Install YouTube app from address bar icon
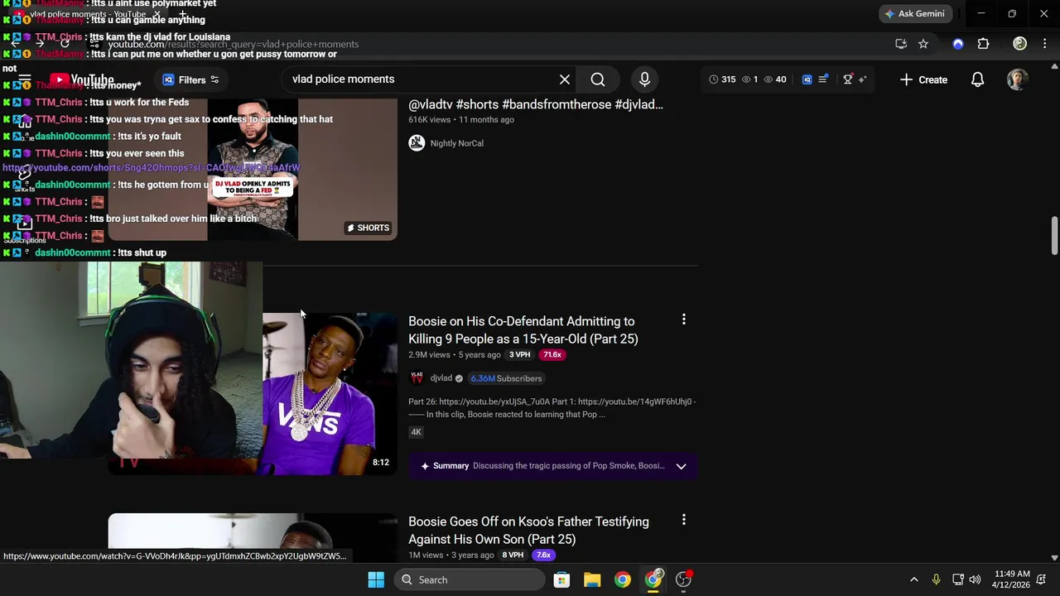 pos(901,44)
